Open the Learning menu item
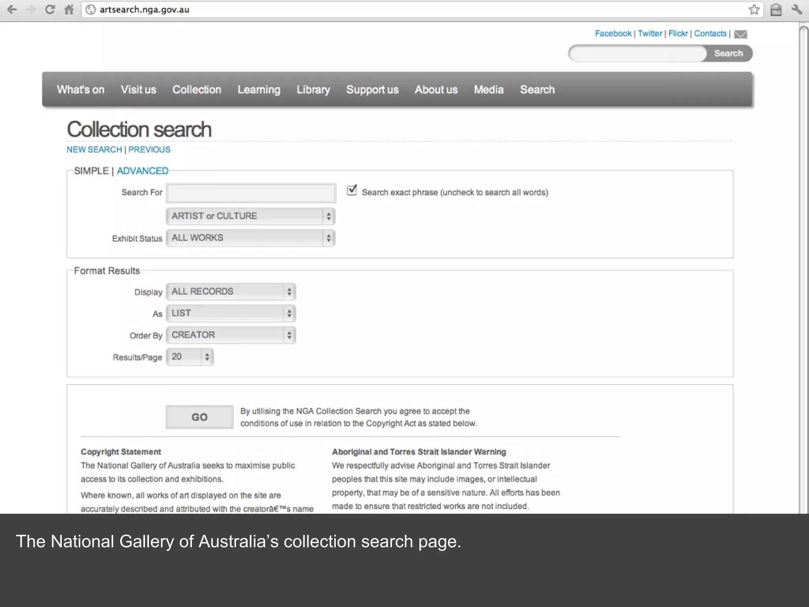Viewport: 809px width, 607px height. 259,90
